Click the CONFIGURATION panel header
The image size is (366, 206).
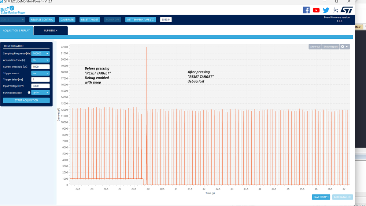click(14, 46)
